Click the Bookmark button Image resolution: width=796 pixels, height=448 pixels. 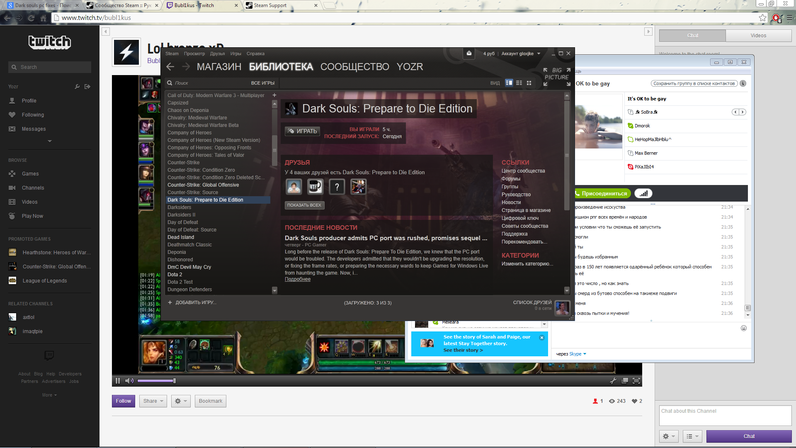pyautogui.click(x=211, y=401)
